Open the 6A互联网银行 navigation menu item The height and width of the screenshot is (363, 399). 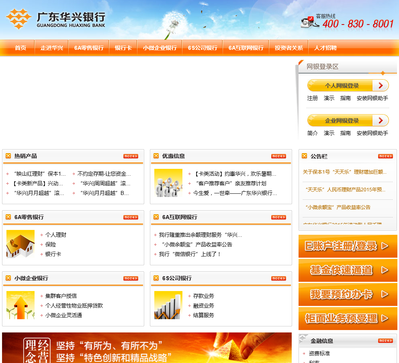point(246,48)
